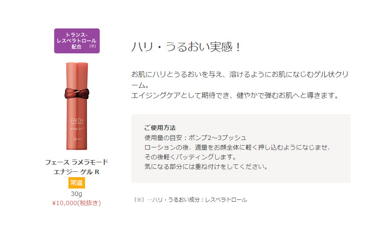This screenshot has width=377, height=234.
Task: Click the お肌にハリとうるおいを与え description line
Action: coord(240,74)
